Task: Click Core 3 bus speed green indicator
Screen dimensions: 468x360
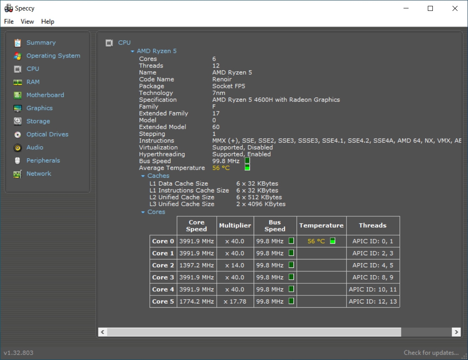Action: tap(291, 277)
